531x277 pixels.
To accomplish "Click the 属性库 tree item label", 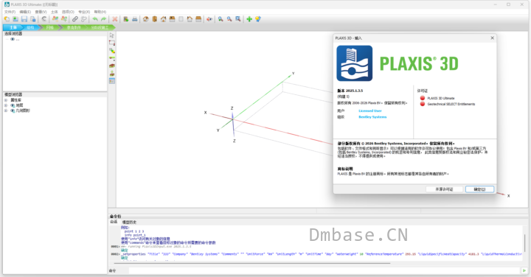I will point(16,100).
